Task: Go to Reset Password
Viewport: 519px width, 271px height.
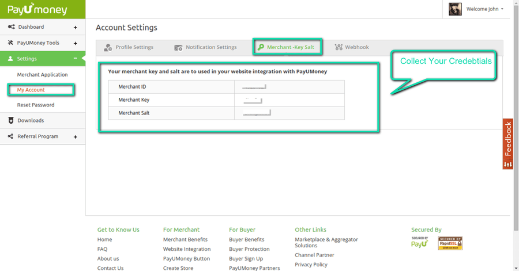Action: [36, 105]
